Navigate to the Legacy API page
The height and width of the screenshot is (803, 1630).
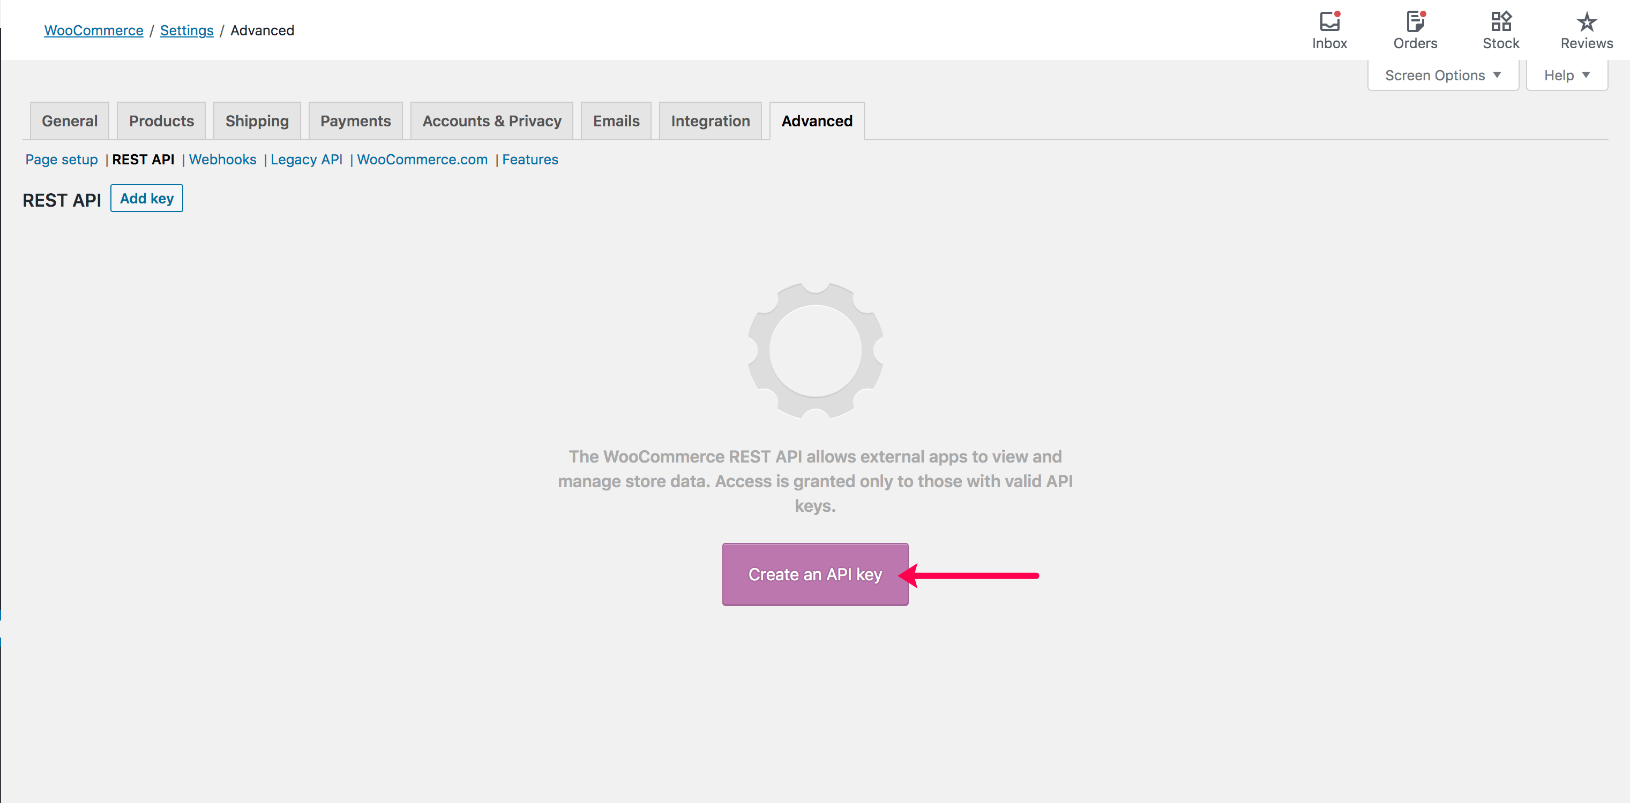306,160
